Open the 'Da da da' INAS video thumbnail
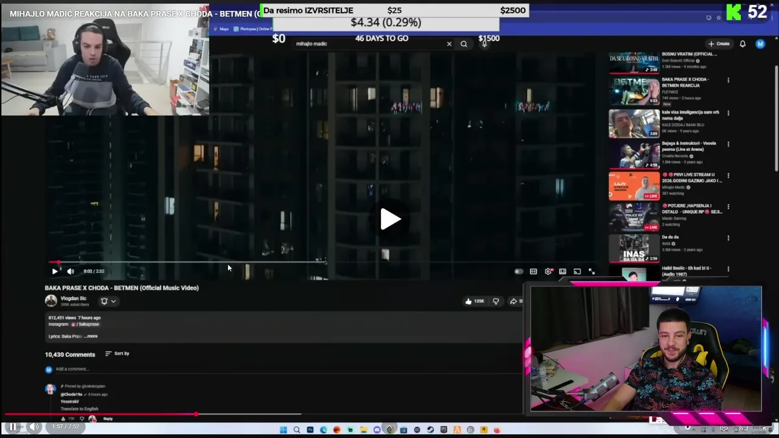 click(x=634, y=248)
